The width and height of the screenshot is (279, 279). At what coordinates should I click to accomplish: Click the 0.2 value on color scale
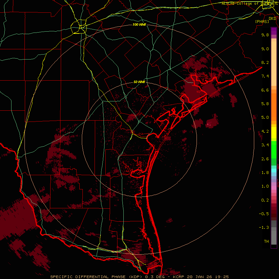click(x=265, y=200)
